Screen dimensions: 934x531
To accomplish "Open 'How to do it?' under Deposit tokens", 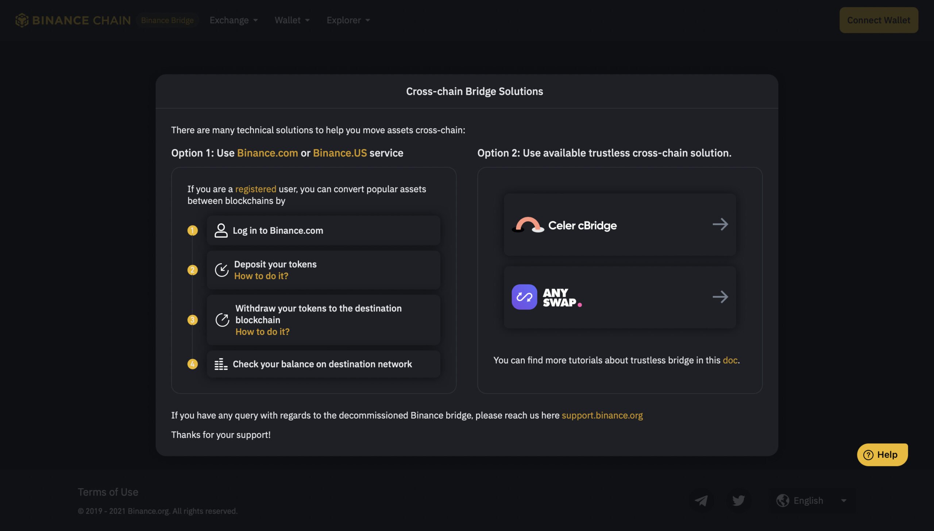I will [261, 276].
